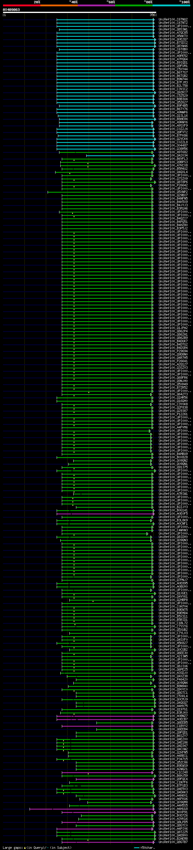The height and width of the screenshot is (850, 193).
Task: Click the orange ~40% identity legend segment
Action: pos(59,5)
